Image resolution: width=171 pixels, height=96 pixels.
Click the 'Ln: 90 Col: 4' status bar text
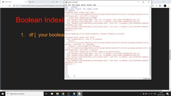147,79
